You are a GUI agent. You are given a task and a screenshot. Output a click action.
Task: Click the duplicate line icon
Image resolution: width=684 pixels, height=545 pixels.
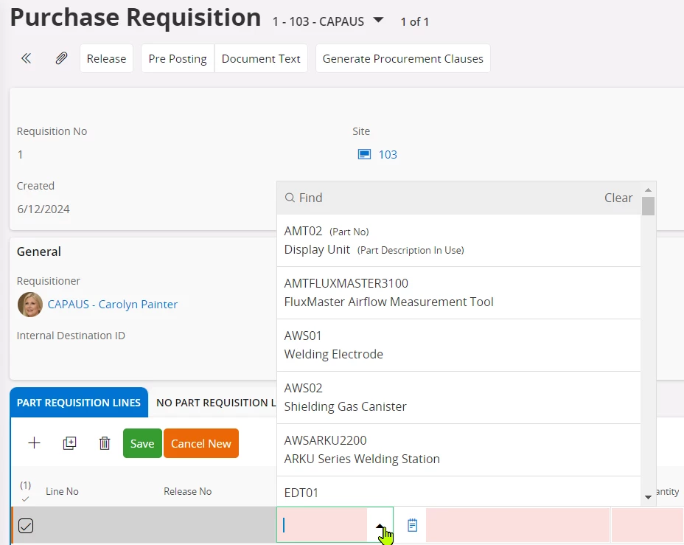(x=69, y=443)
